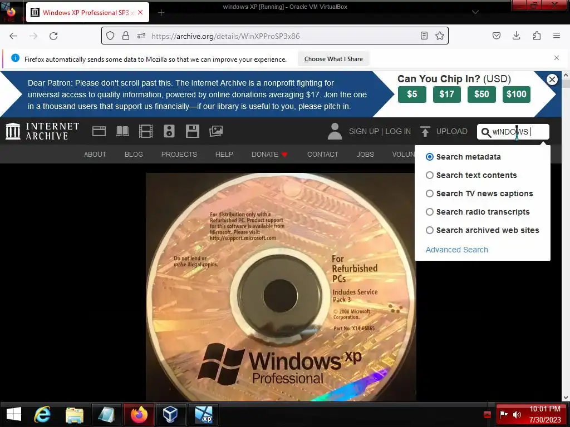Image resolution: width=570 pixels, height=427 pixels.
Task: Open the Software floppy disk icon
Action: click(192, 131)
